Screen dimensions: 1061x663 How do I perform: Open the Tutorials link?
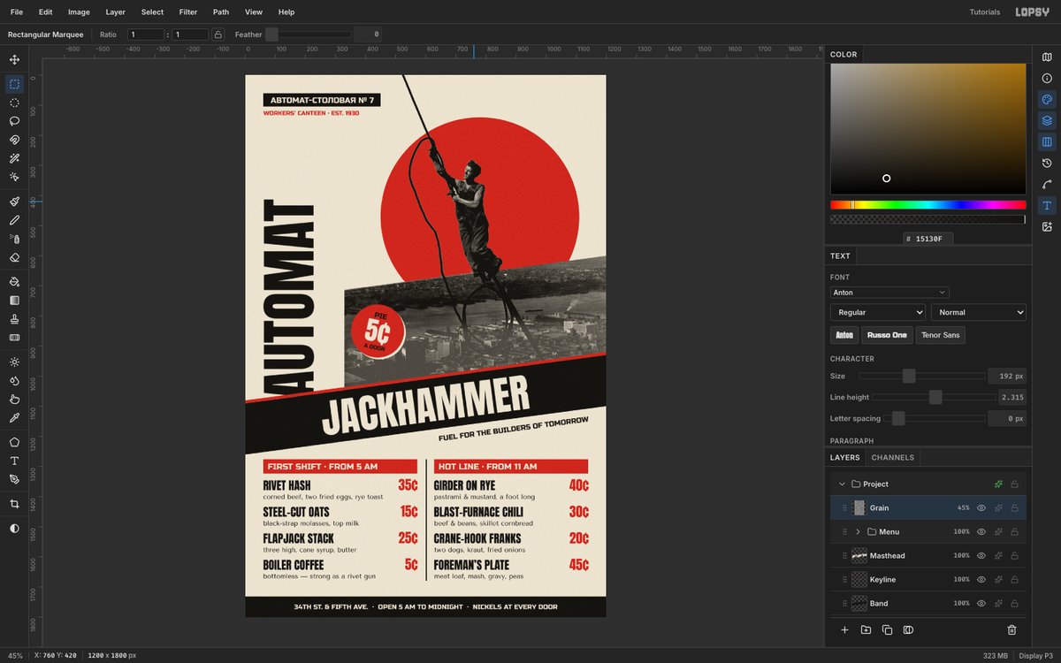click(x=985, y=12)
